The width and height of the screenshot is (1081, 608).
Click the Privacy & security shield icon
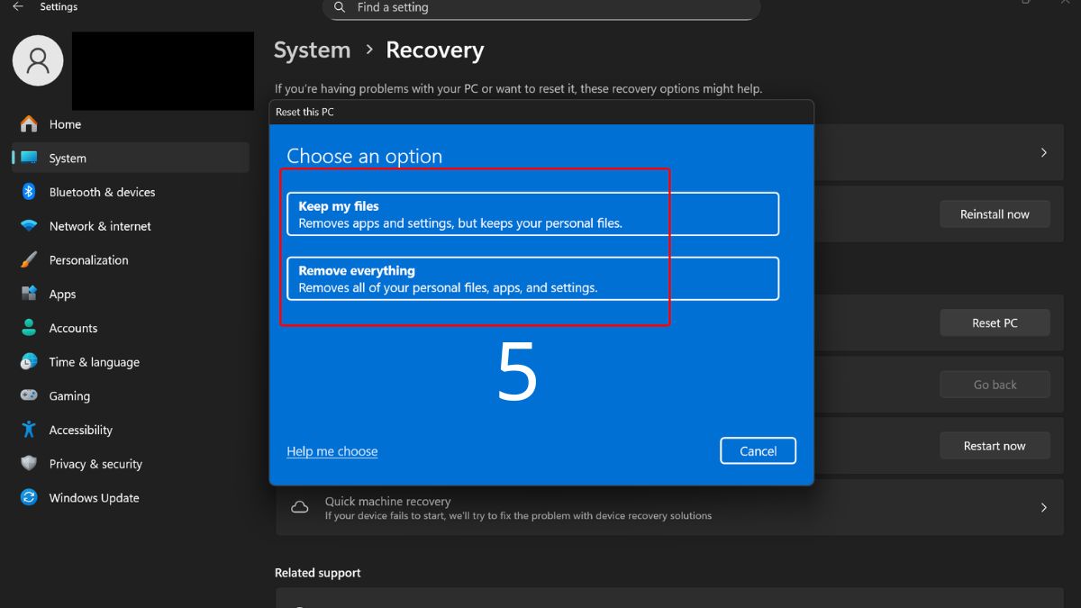pos(29,464)
